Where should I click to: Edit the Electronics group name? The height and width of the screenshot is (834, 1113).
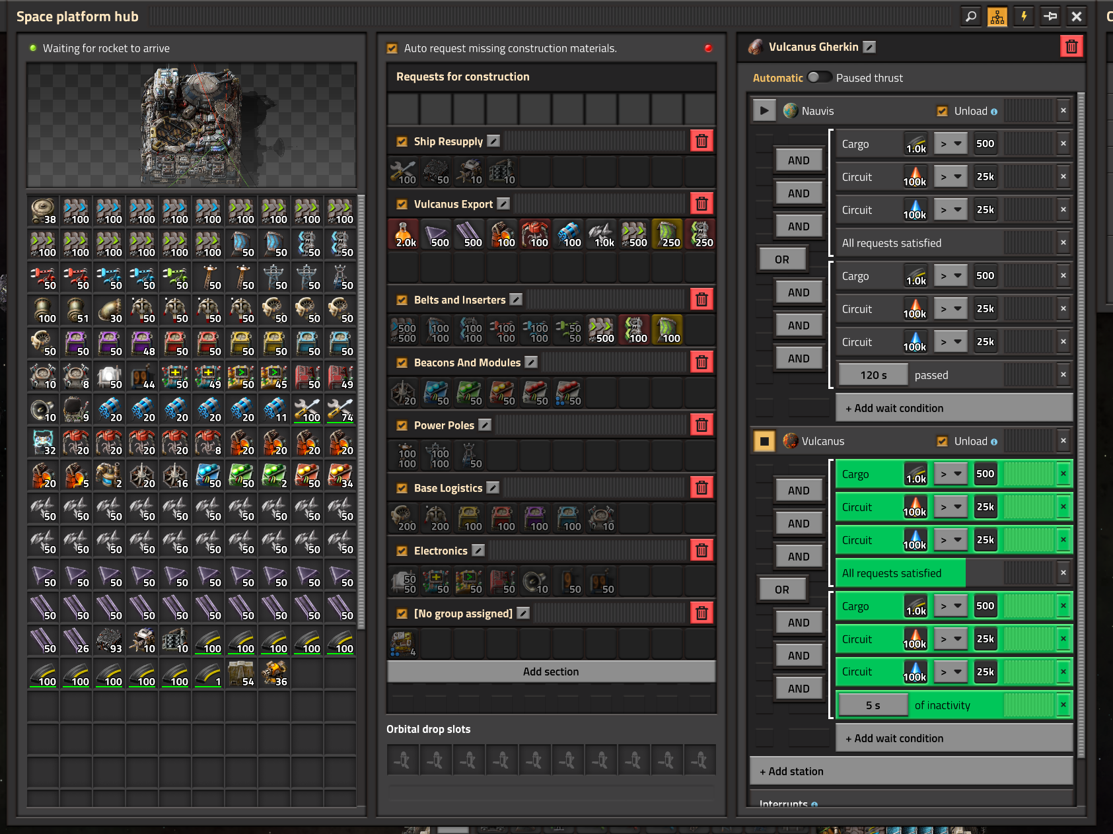[x=478, y=551]
